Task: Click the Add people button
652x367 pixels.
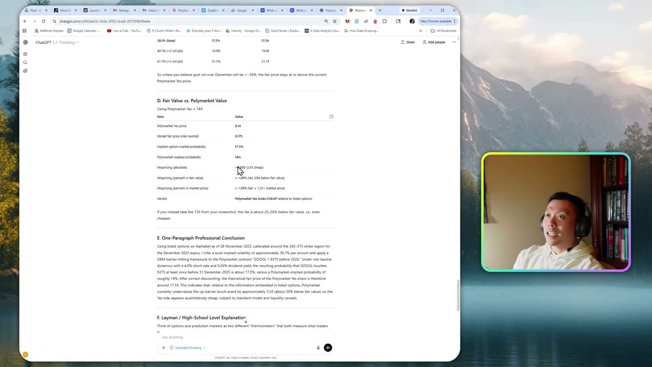Action: pos(434,42)
